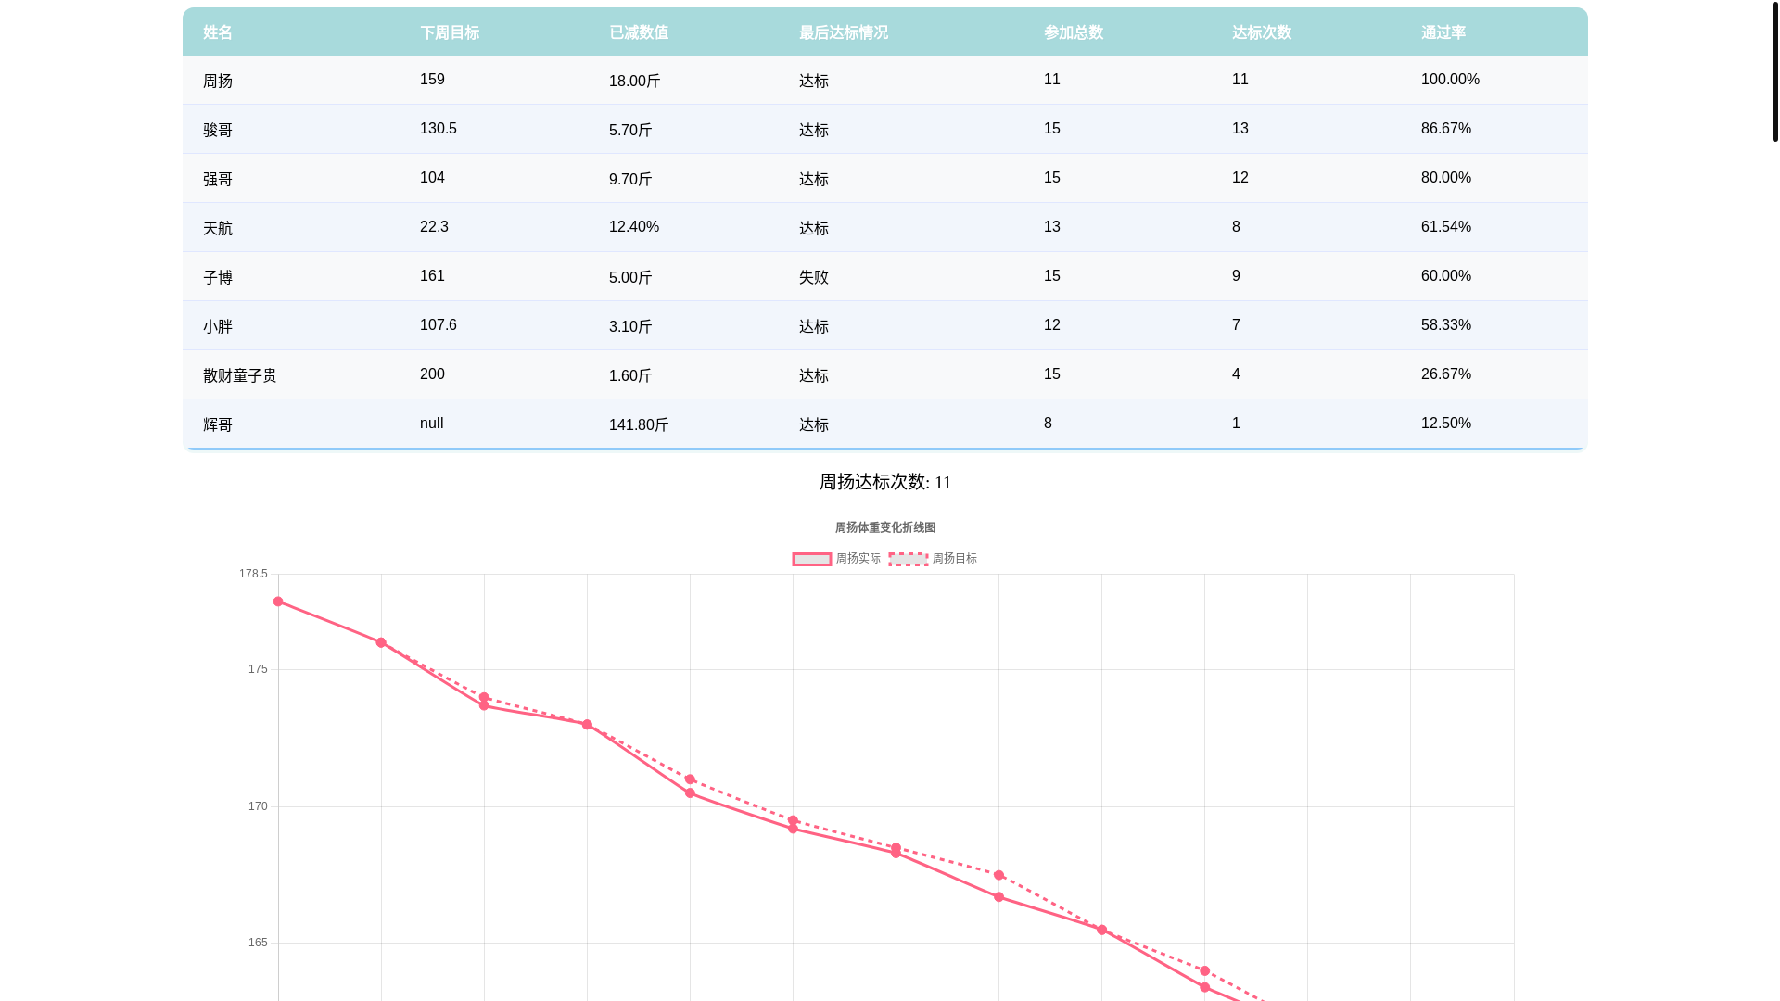This screenshot has height=1001, width=1780.
Task: Click 散财童子贵's pass rate 26.67%
Action: tap(1446, 374)
